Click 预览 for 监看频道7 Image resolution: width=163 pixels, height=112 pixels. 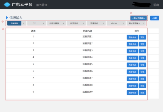pyautogui.click(x=142, y=79)
